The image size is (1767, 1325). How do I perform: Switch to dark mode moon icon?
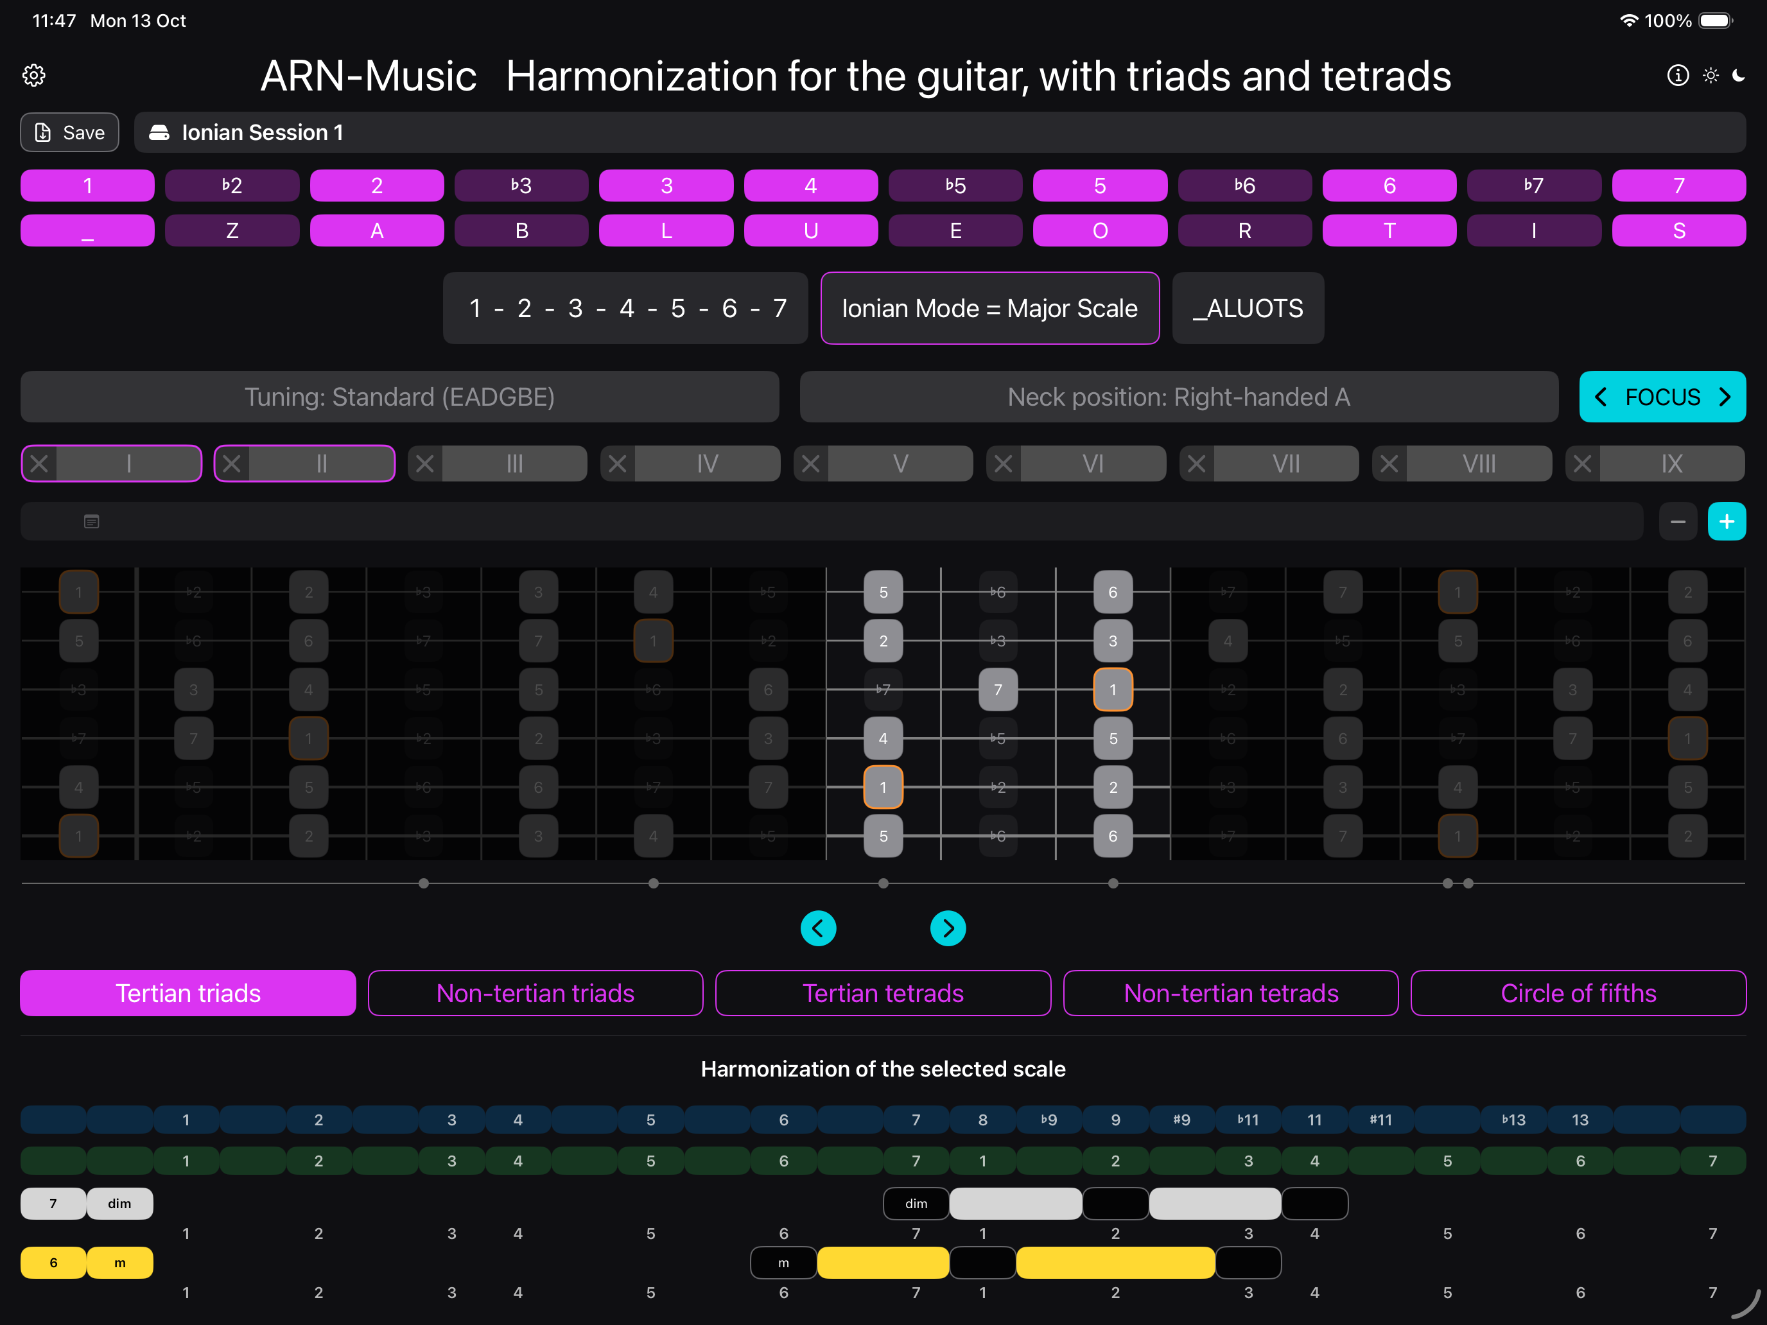(x=1739, y=75)
